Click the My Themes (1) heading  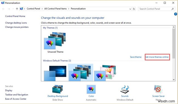pyautogui.click(x=50, y=28)
